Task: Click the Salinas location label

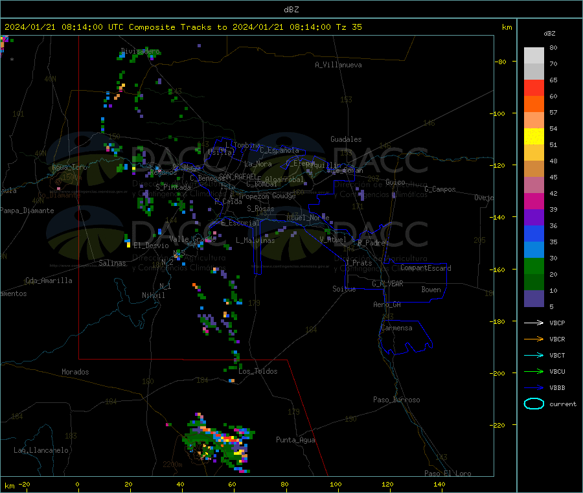Action: point(112,263)
